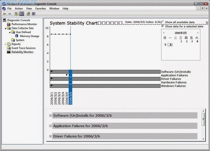Click the Performance Monitor chart icon
This screenshot has height=151, width=210.
(x=9, y=24)
